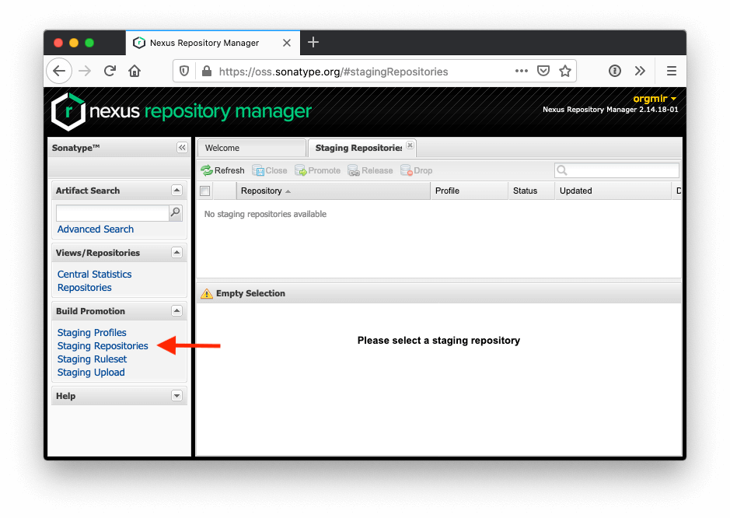Collapse the Sonatype sidebar with double-arrow

coord(182,147)
